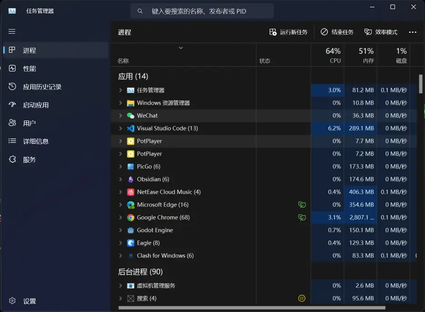The width and height of the screenshot is (425, 312).
Task: Click the 289.1 MB memory cell
Action: [x=360, y=128]
